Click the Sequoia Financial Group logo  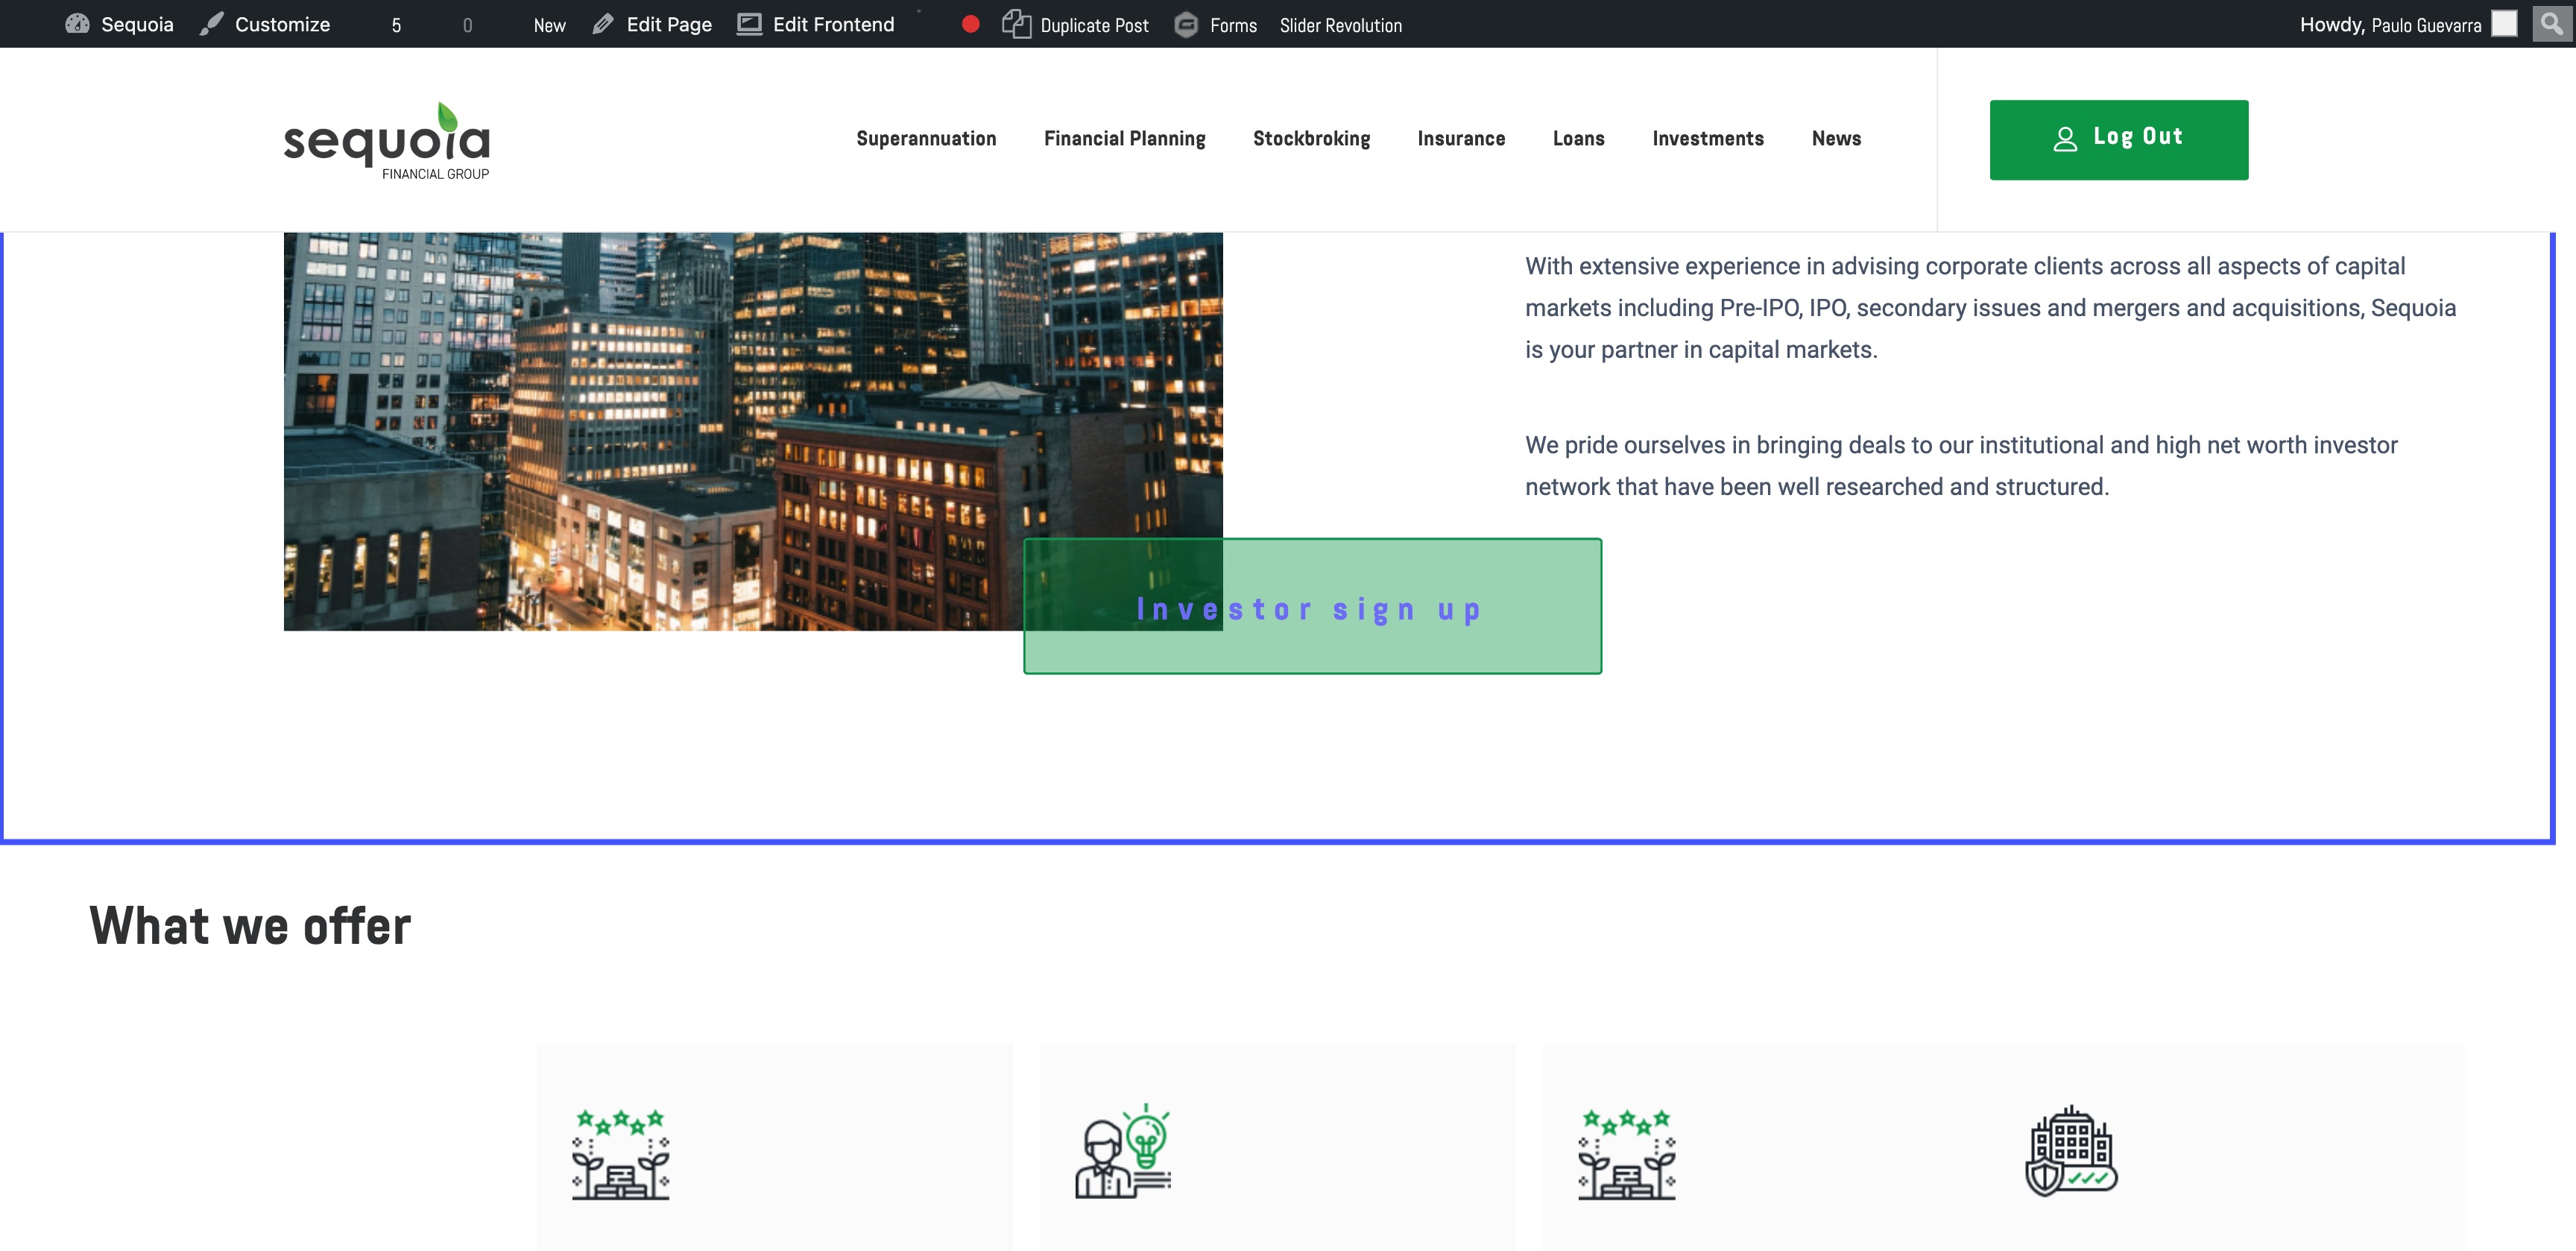(387, 141)
